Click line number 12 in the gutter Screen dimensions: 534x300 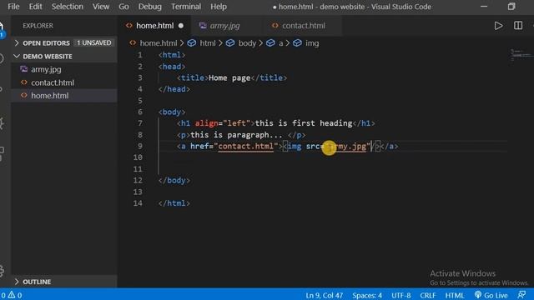click(x=138, y=180)
